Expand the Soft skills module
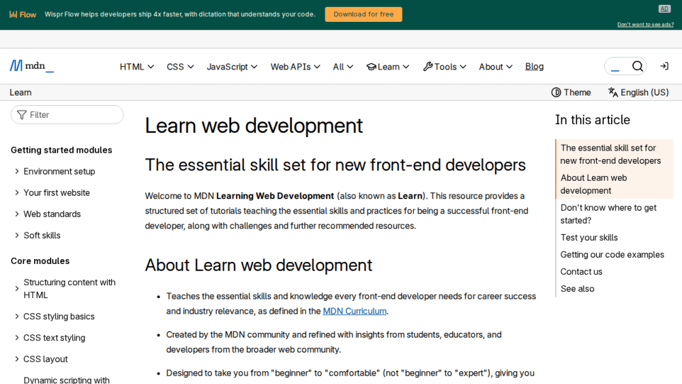The height and width of the screenshot is (384, 682). pyautogui.click(x=38, y=235)
